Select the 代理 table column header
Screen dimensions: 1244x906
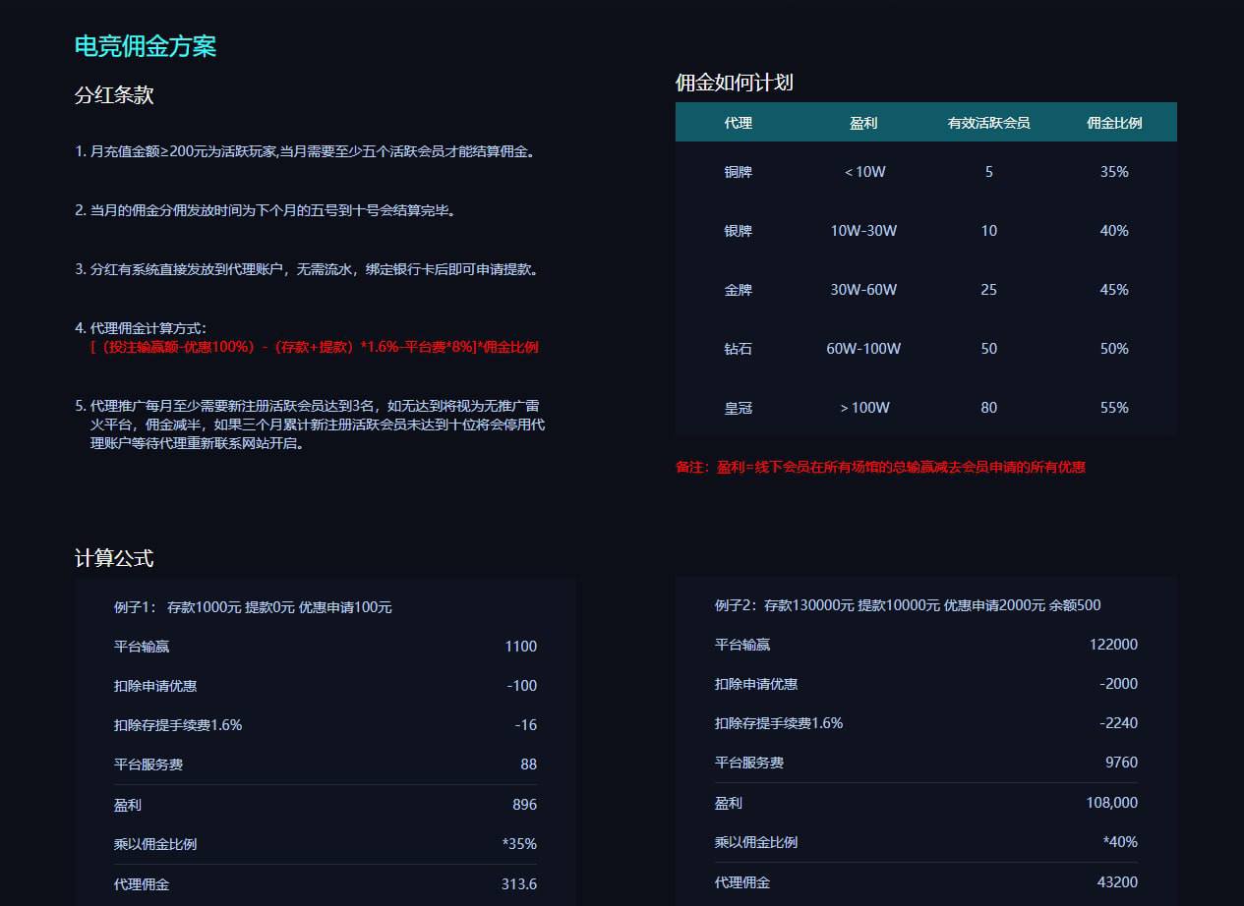click(x=739, y=122)
